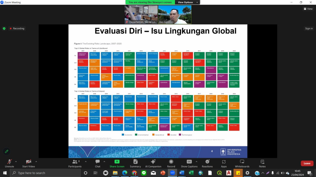
Task: Toggle Show Captions
Action: pyautogui.click(x=189, y=163)
